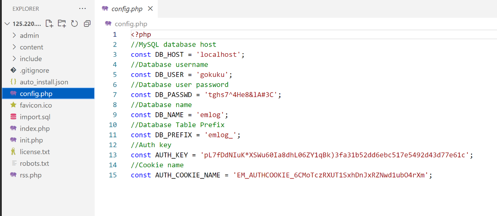Open the rss.php file

point(31,175)
